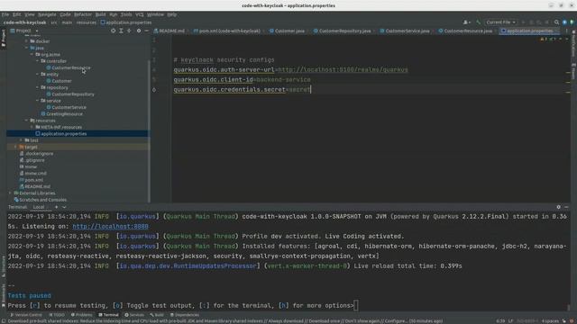The image size is (577, 324).
Task: Collapse the org.acme package
Action: tap(32, 54)
